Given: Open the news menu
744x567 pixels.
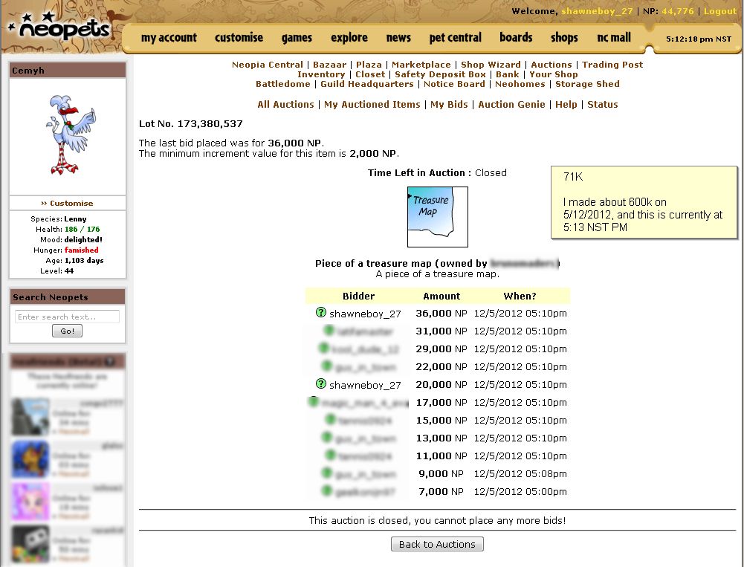Looking at the screenshot, I should click(398, 37).
